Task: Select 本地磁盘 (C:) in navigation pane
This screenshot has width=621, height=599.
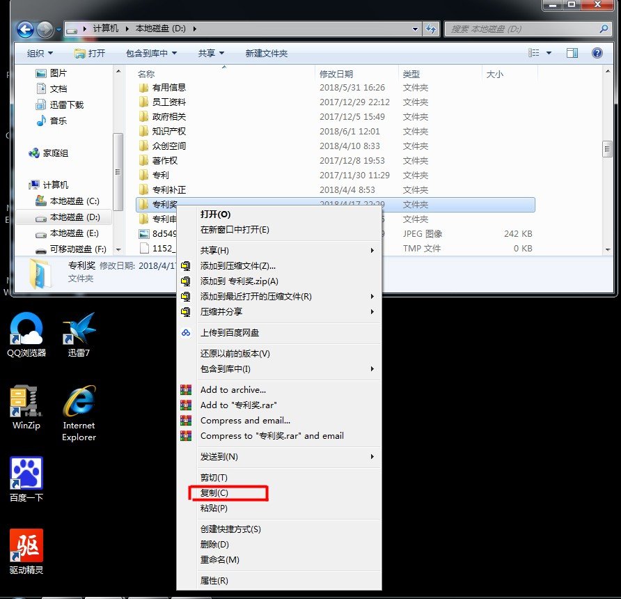Action: 74,201
